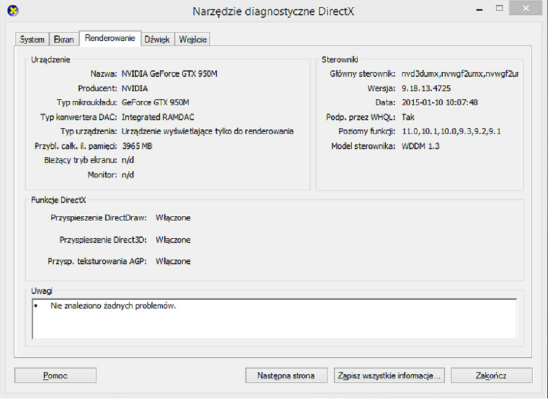Switch to the System tab
Screen dimensions: 548x399
coord(32,39)
